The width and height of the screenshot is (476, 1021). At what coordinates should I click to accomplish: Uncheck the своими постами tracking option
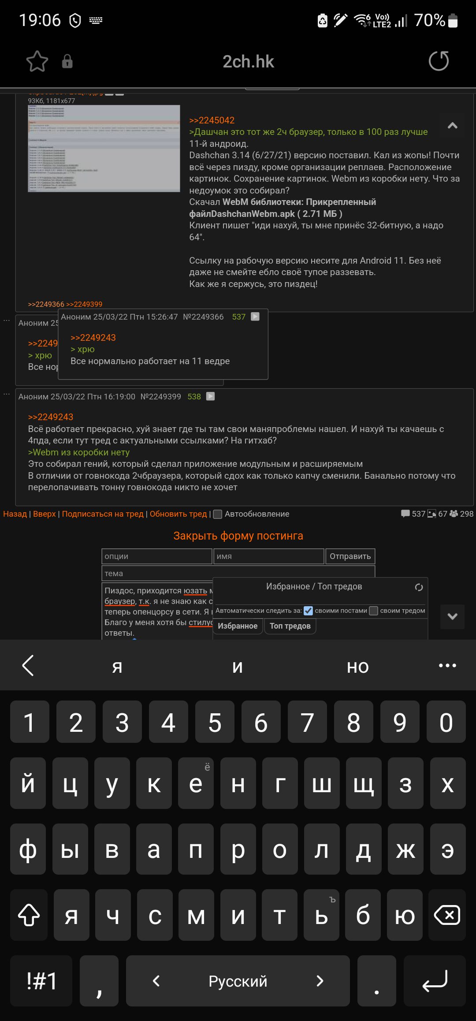click(x=308, y=611)
